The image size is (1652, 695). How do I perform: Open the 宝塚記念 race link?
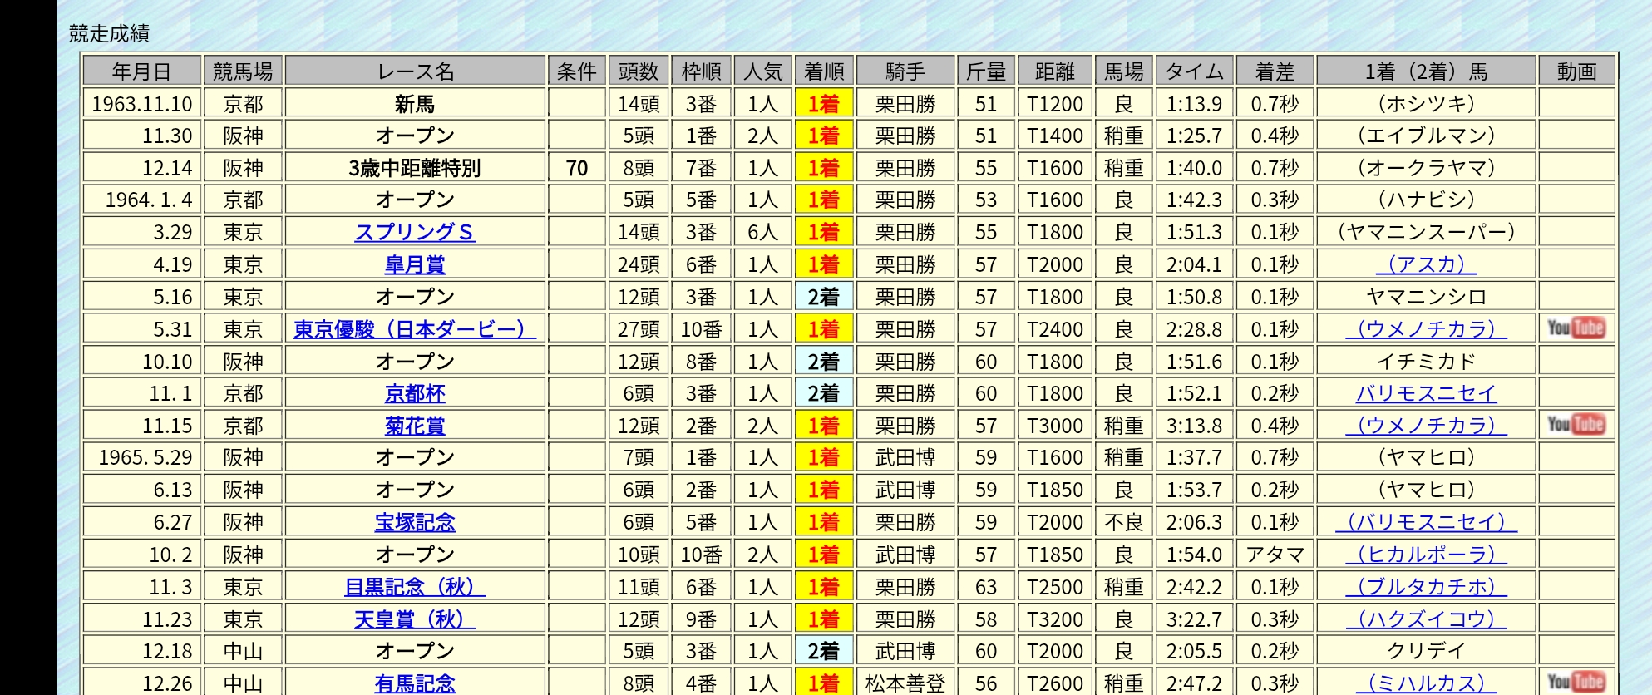point(414,522)
